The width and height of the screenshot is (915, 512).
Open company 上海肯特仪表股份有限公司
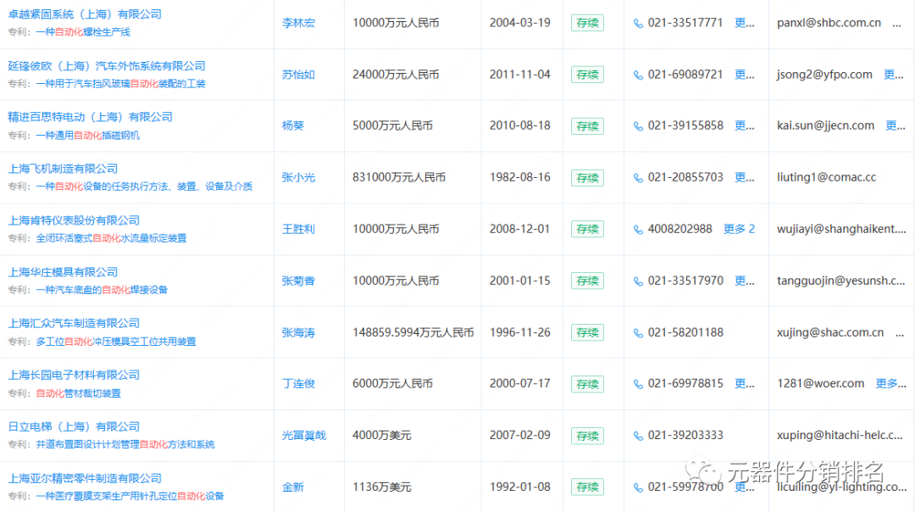74,220
